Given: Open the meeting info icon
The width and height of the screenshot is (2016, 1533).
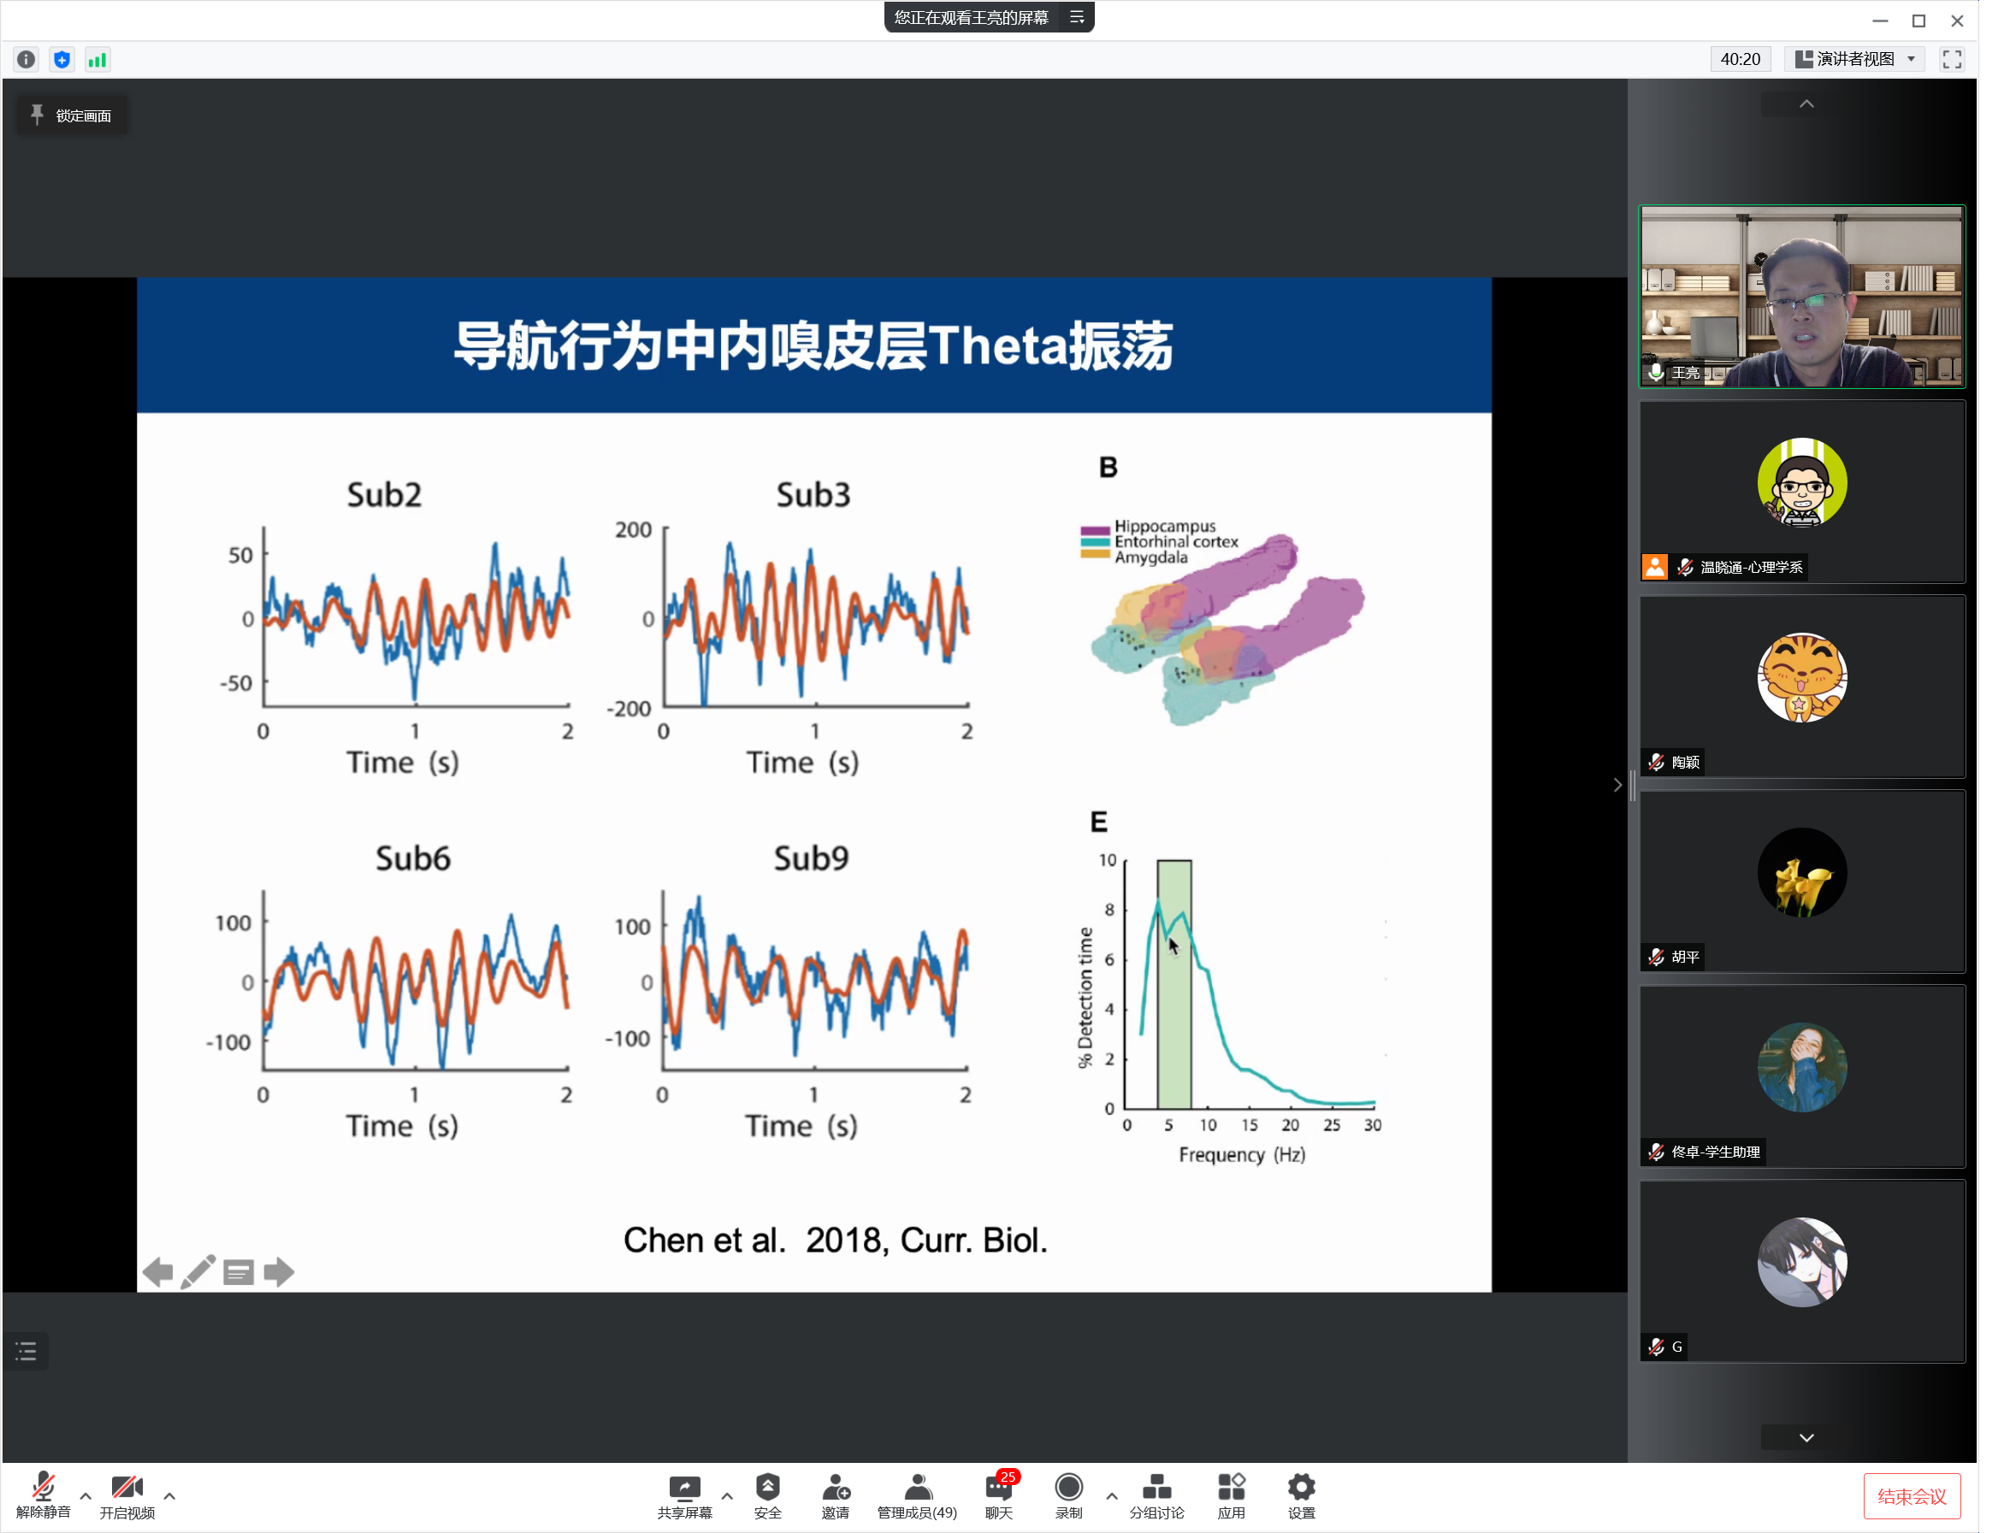Looking at the screenshot, I should [26, 59].
